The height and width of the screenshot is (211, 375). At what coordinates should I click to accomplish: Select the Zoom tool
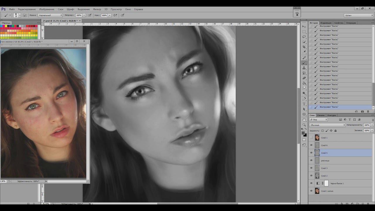point(304,125)
